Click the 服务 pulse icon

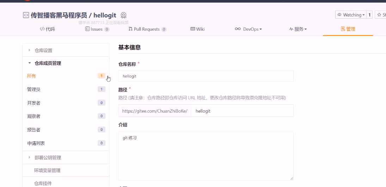pos(291,29)
